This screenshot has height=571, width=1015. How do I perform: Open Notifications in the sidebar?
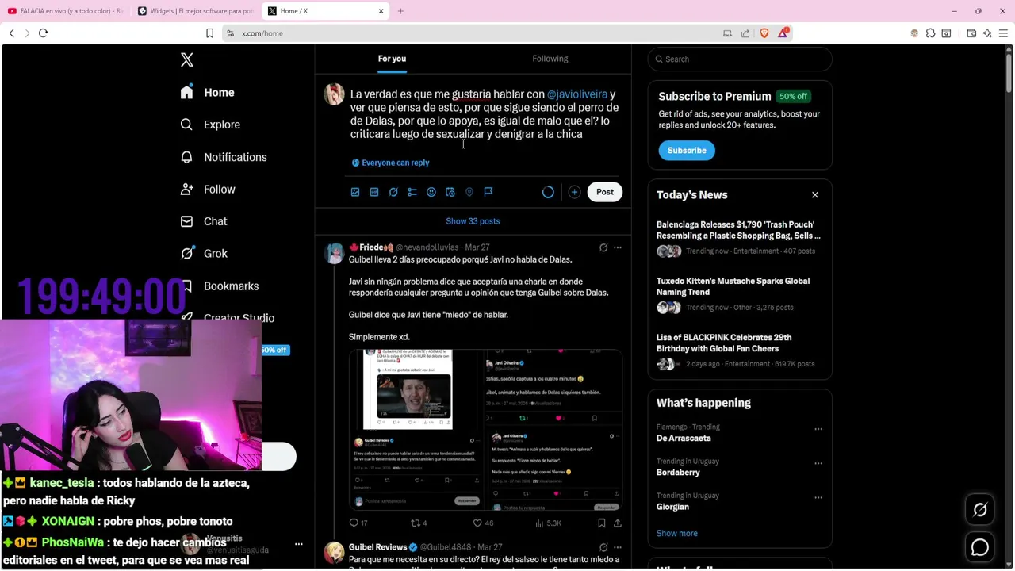pos(224,157)
